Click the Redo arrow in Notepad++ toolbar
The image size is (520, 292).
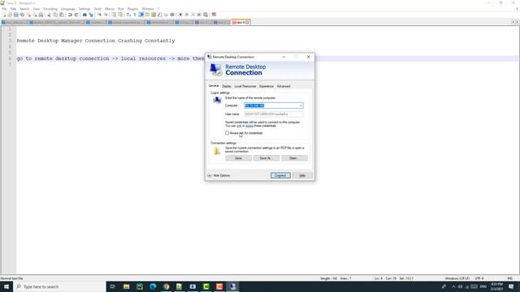tap(76, 15)
